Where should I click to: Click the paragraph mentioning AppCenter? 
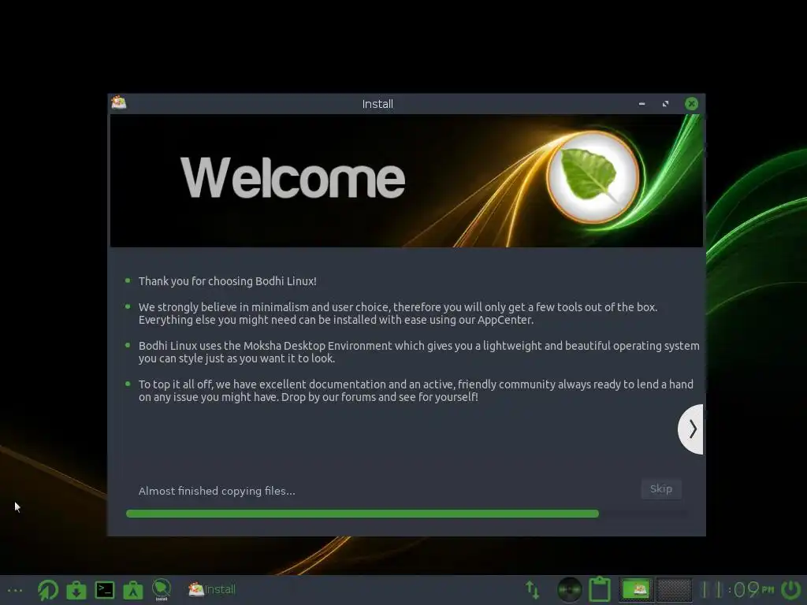point(398,314)
